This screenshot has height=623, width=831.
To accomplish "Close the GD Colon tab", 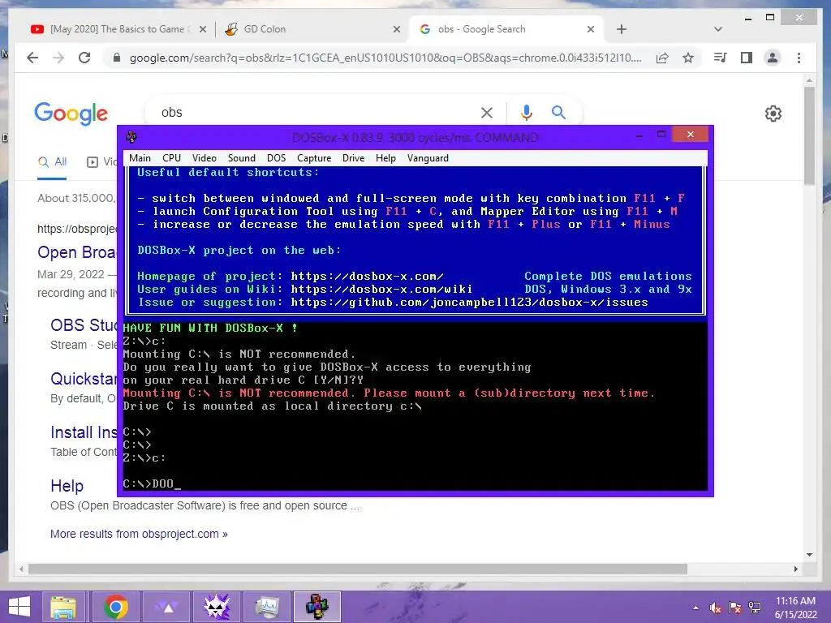I will pyautogui.click(x=396, y=30).
